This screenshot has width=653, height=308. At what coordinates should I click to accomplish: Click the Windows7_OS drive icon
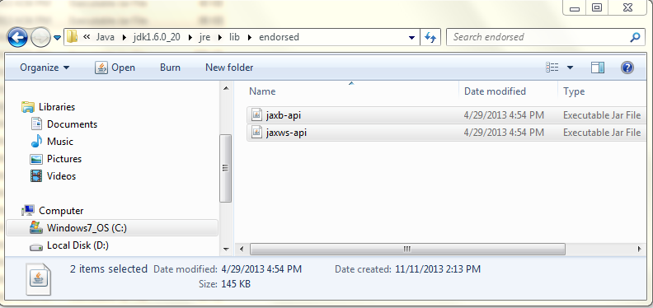click(x=36, y=227)
